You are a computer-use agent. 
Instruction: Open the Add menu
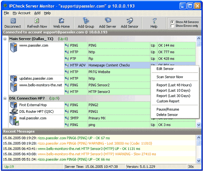(x=37, y=13)
